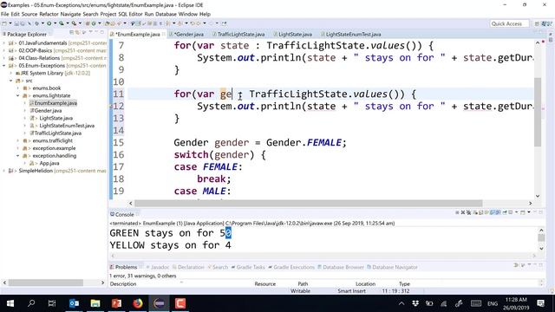Collapse the 05.Enum-Exceptions project
555x312 pixels.
4,66
